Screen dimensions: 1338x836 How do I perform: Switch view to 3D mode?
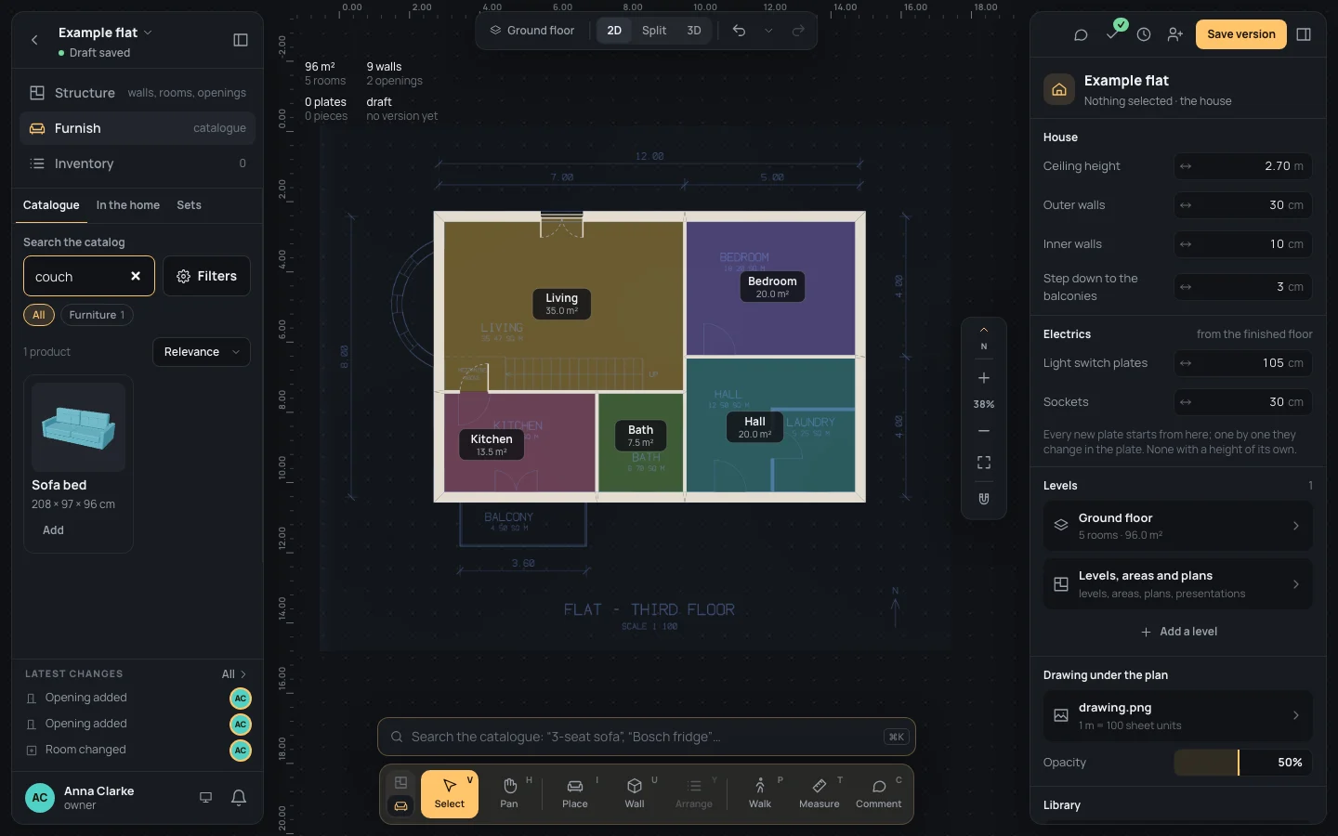click(694, 31)
